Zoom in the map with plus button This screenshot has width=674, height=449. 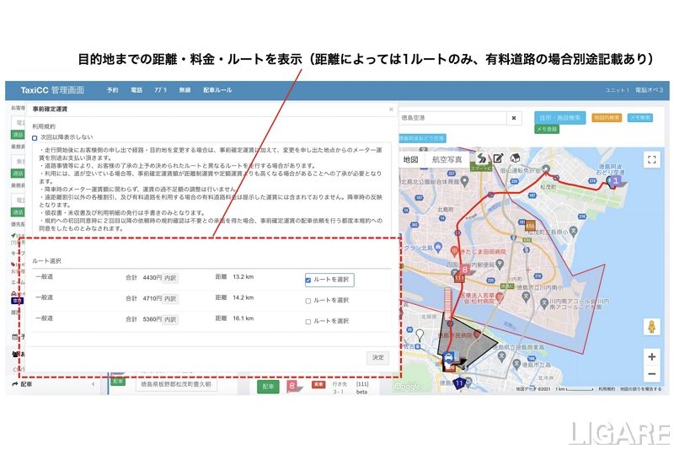point(651,356)
